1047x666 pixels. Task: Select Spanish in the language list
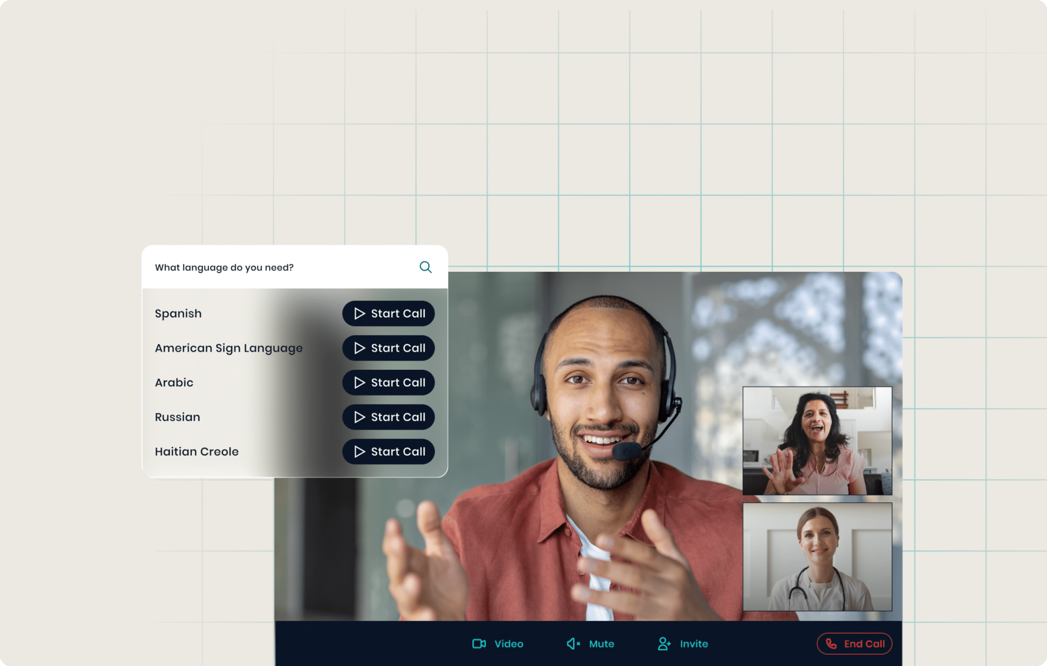click(x=178, y=314)
